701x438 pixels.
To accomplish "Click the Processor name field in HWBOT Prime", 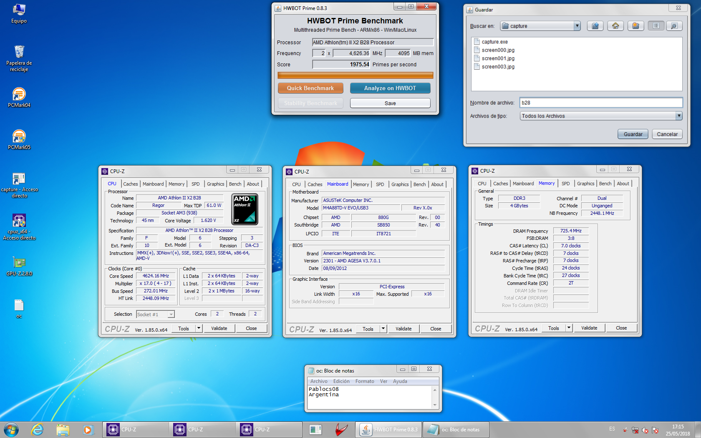I will point(373,42).
